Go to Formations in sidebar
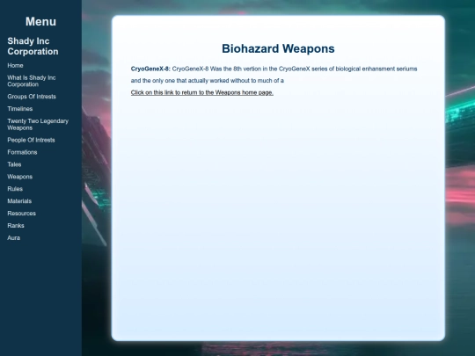 click(22, 152)
